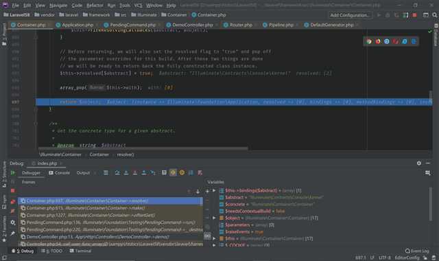Run to Cursor in debug toolbar

click(153, 172)
